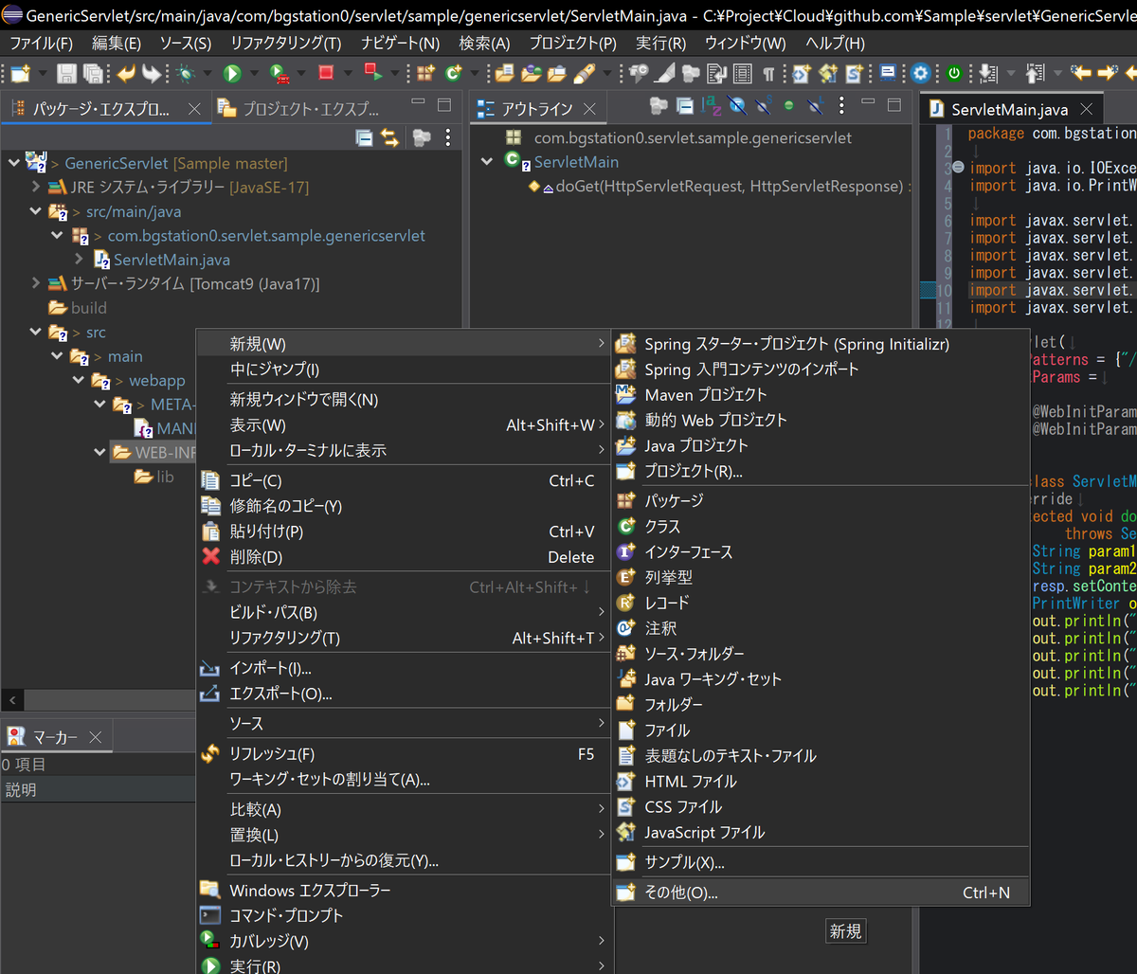This screenshot has width=1137, height=974.
Task: Collapse ServletMain class in Outline
Action: 487,162
